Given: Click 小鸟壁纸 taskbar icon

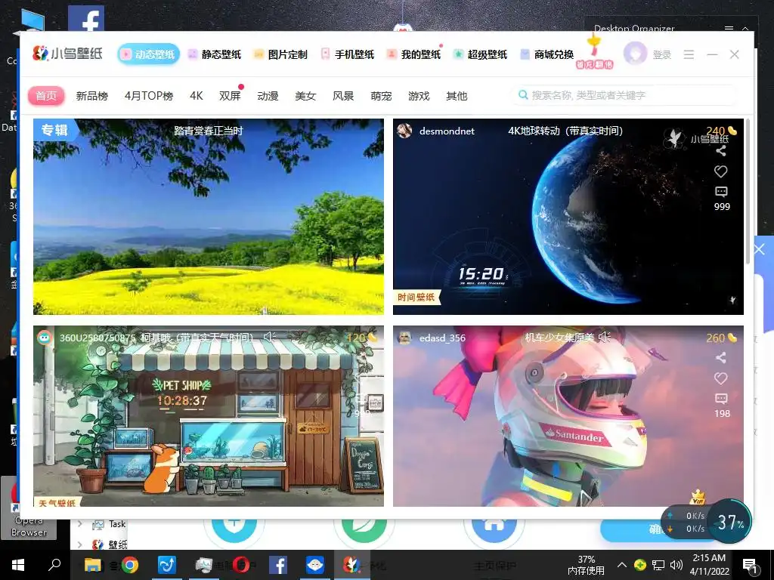Looking at the screenshot, I should point(351,565).
